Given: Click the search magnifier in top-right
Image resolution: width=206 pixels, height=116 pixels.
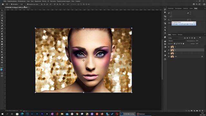Looking at the screenshot, I should click(197, 4).
